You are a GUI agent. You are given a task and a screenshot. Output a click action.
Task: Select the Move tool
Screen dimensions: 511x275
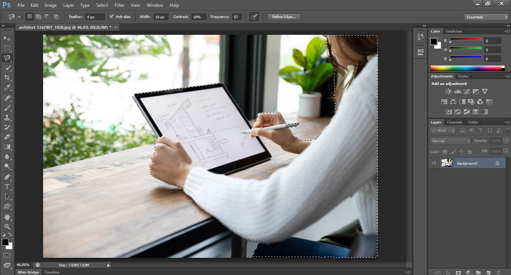point(7,38)
